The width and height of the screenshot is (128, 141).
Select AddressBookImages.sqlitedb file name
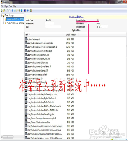click(x=42, y=47)
